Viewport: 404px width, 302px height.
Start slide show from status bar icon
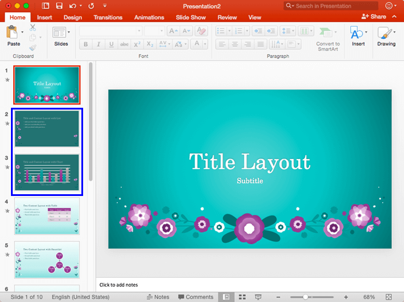pyautogui.click(x=258, y=297)
